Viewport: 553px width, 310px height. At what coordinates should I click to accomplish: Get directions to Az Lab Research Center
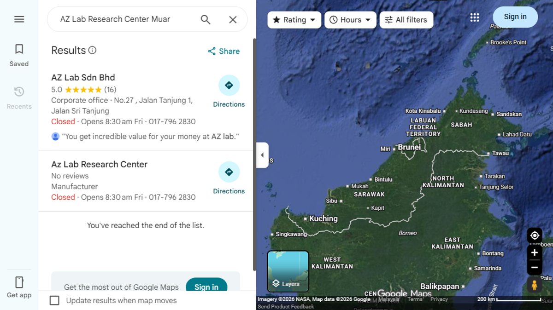point(229,178)
